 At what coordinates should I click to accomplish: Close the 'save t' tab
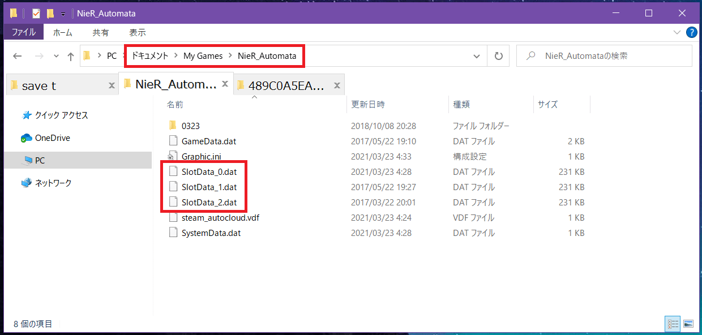click(x=112, y=86)
